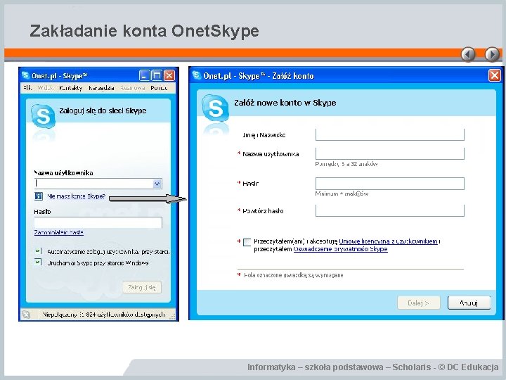Click the Anuluj button
Viewport: 506px width, 380px height.
point(469,303)
